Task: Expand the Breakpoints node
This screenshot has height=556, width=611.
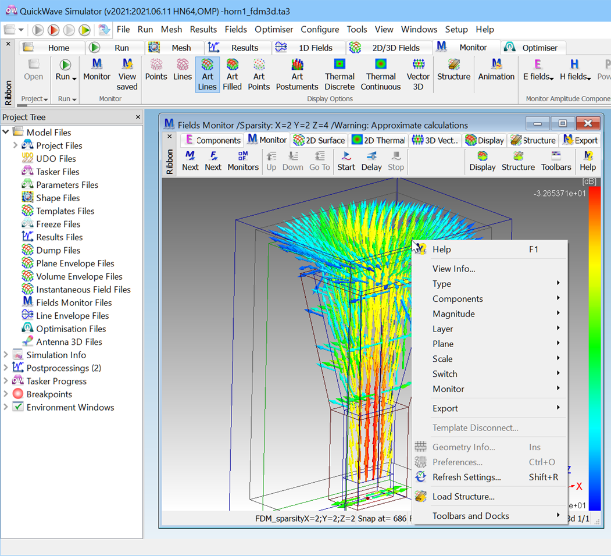Action: pos(6,394)
